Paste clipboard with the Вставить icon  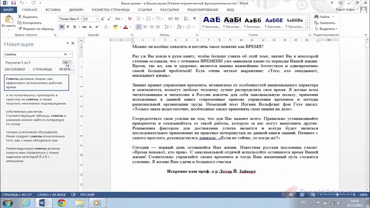[x=9, y=19]
